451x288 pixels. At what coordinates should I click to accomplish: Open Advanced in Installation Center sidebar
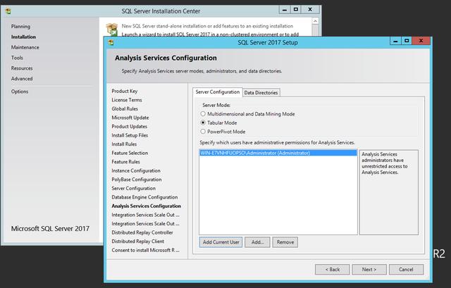point(22,78)
